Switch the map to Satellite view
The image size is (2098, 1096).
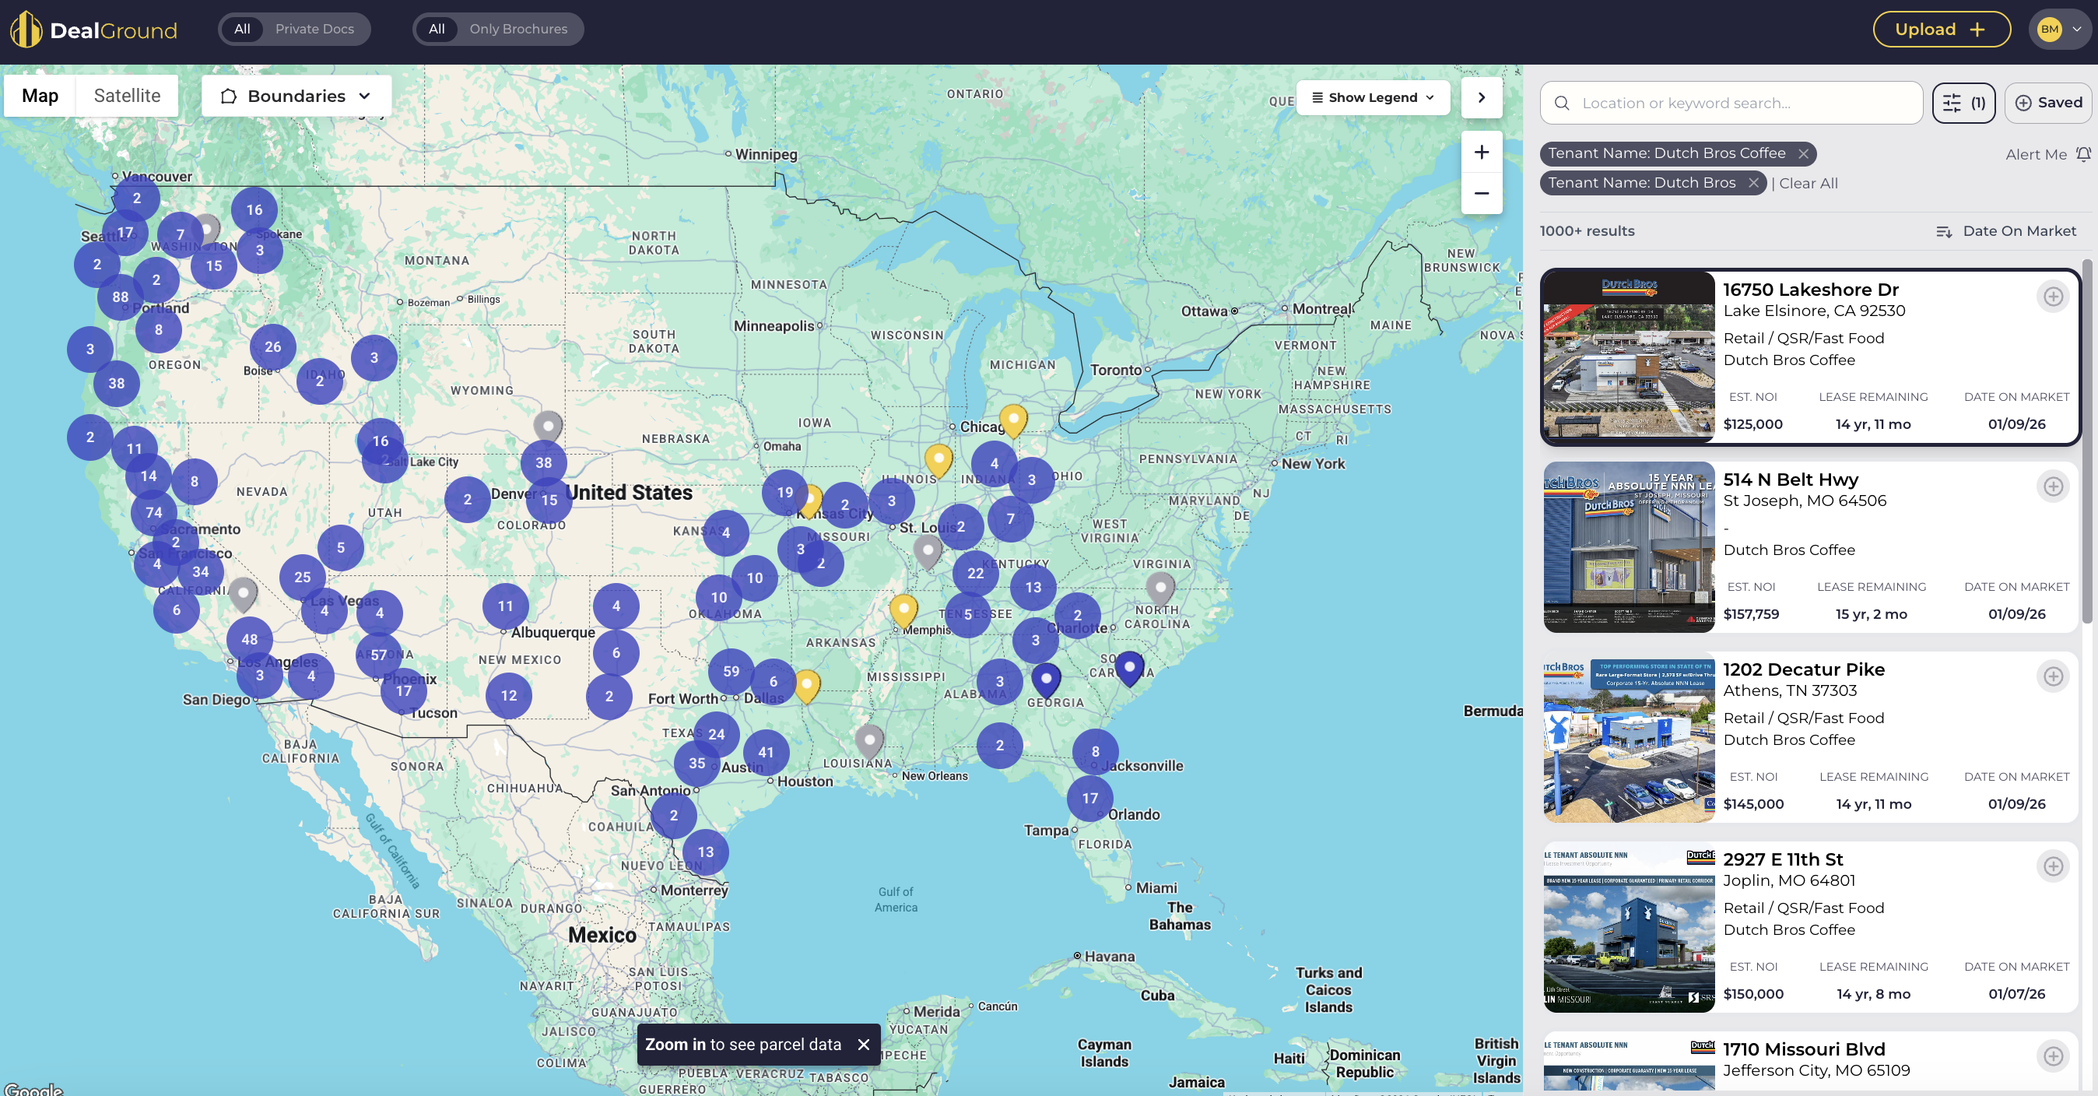(127, 97)
